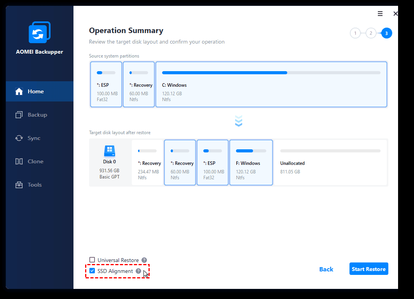Open SSD Alignment help icon
Screen dimensions: 414x299
click(138, 271)
